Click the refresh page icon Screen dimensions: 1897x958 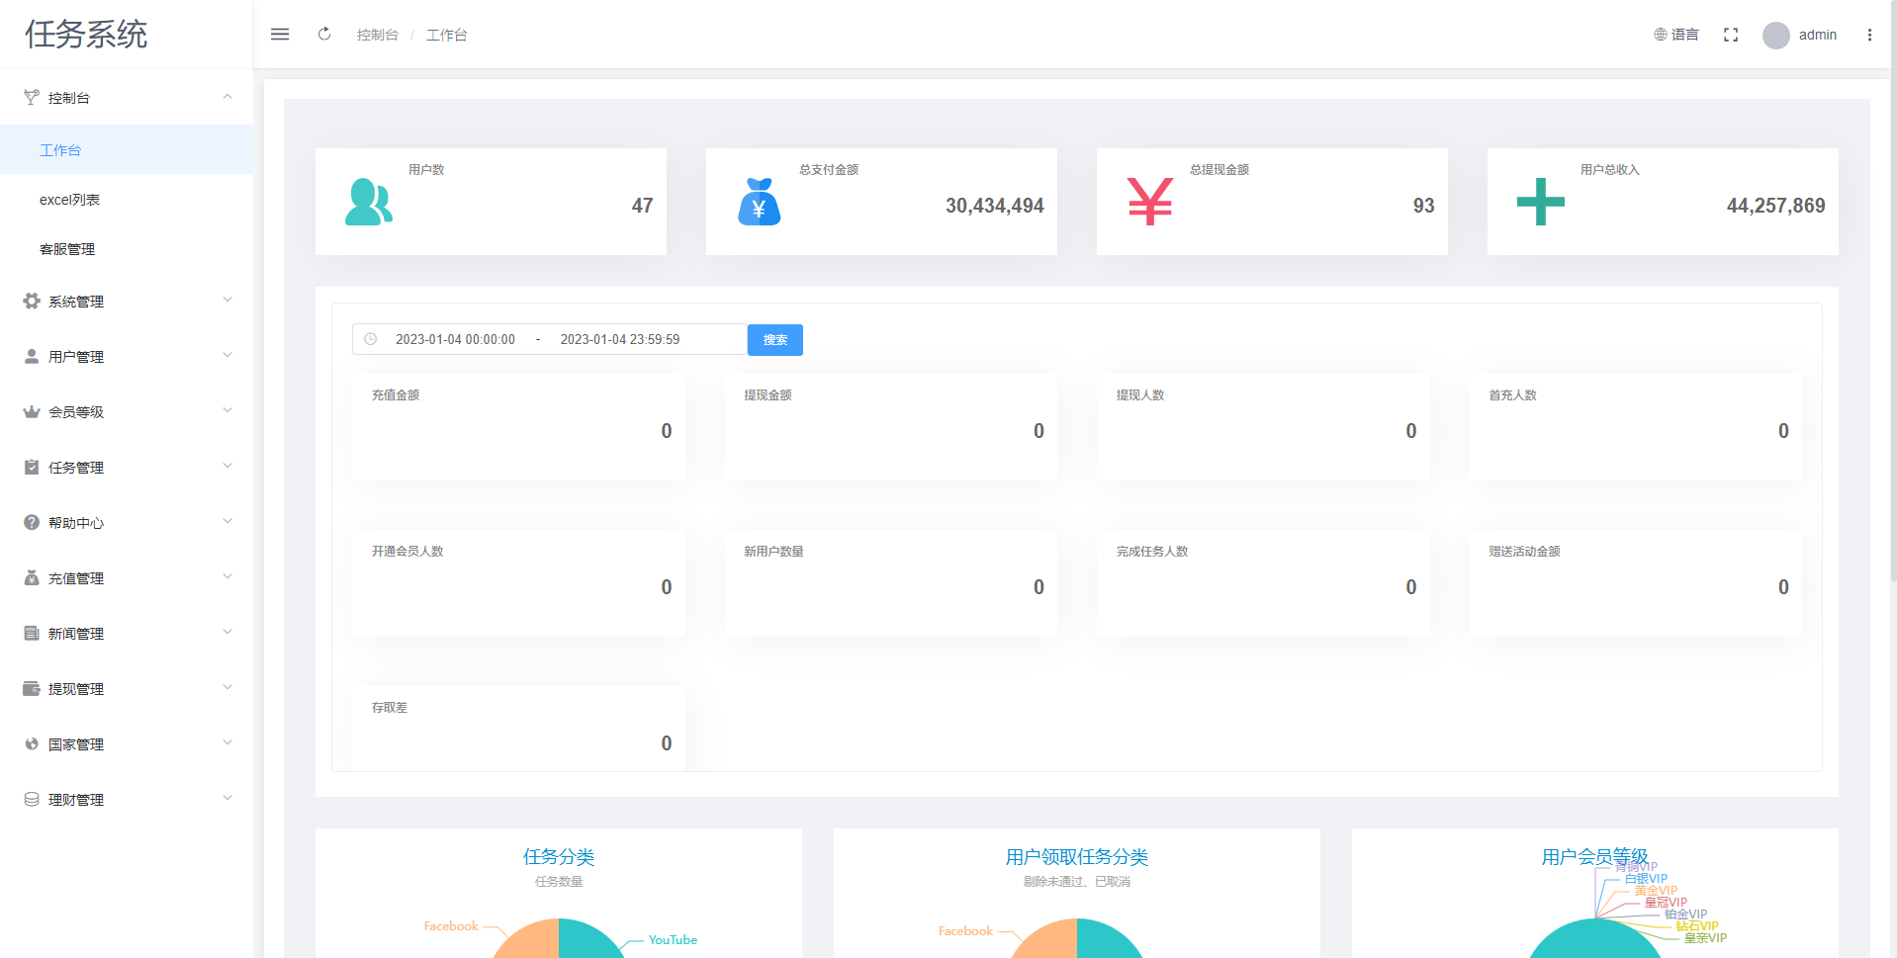pyautogui.click(x=324, y=35)
